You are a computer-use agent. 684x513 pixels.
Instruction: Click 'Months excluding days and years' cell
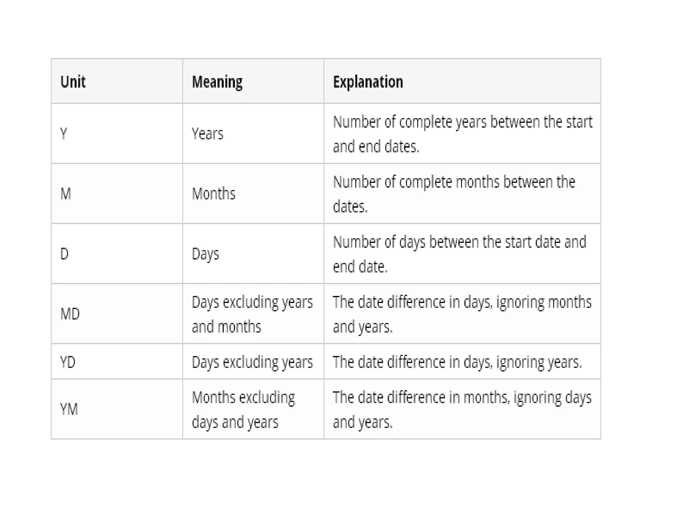click(x=243, y=409)
